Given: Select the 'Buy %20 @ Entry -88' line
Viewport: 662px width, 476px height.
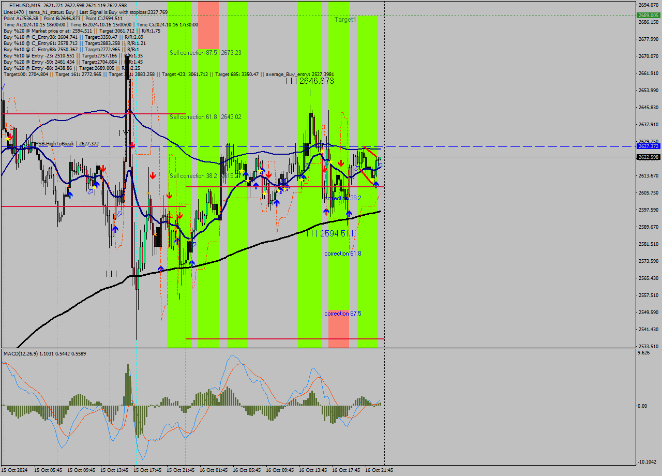Looking at the screenshot, I should pos(71,68).
